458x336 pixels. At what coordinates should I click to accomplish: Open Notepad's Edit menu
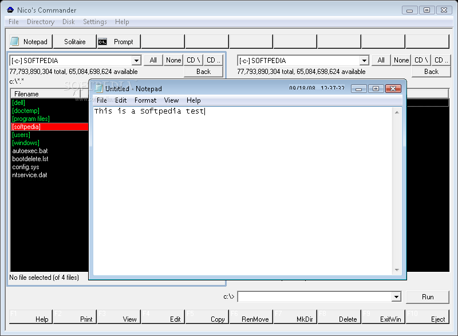point(121,100)
